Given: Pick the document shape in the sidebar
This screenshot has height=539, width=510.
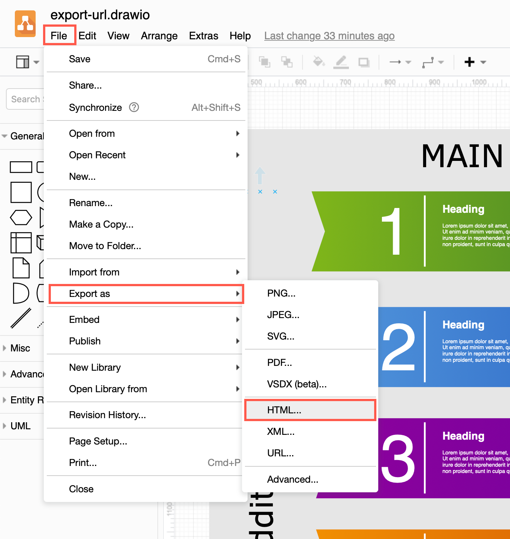Looking at the screenshot, I should tap(21, 268).
